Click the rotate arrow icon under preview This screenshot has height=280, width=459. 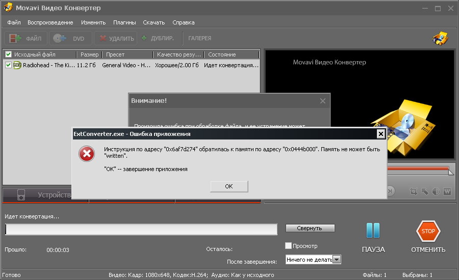click(x=425, y=191)
